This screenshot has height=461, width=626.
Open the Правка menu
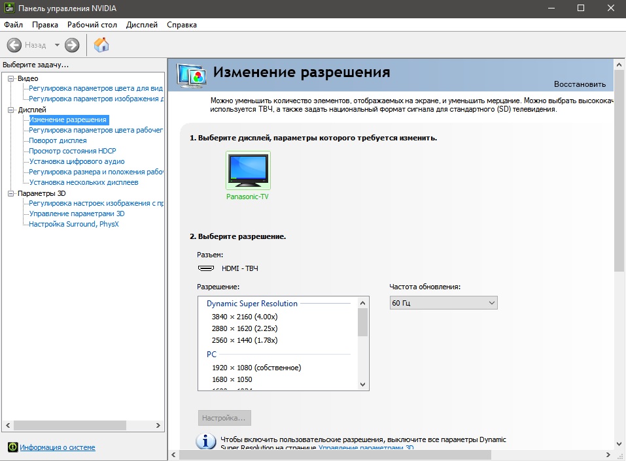click(45, 25)
